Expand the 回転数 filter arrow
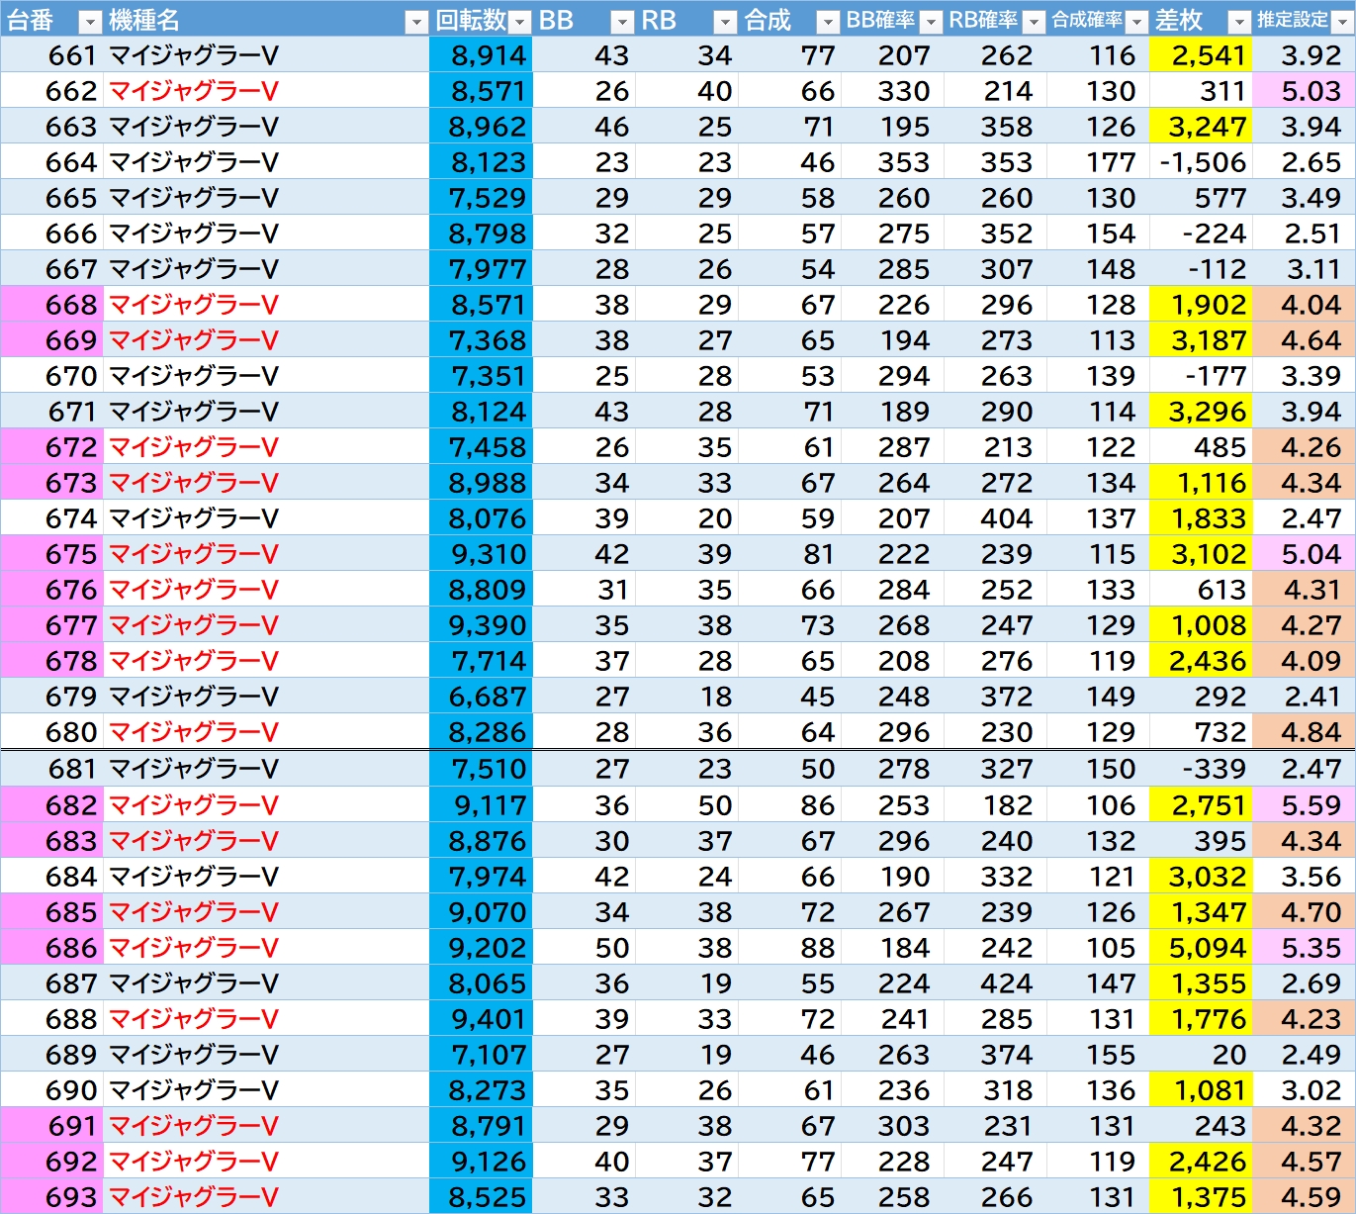 [520, 22]
